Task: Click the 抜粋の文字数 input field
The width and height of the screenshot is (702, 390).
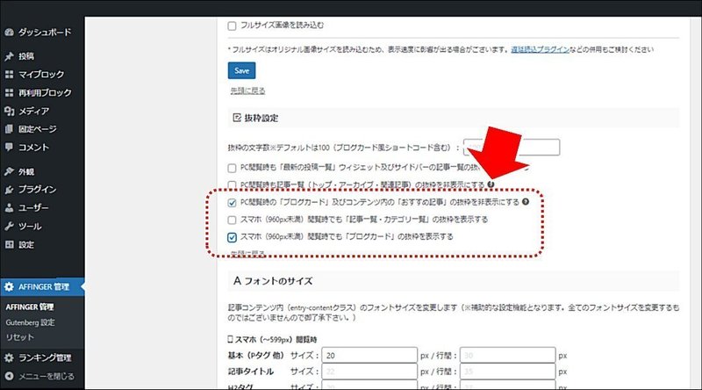Action: click(512, 147)
